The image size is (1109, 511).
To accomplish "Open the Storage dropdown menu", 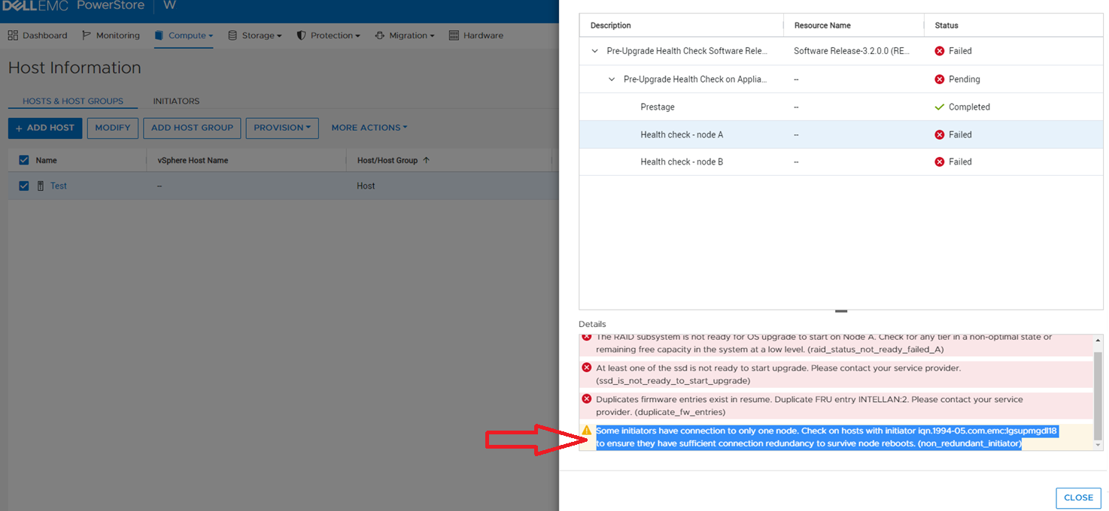I will [x=254, y=35].
